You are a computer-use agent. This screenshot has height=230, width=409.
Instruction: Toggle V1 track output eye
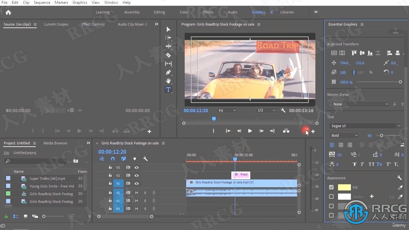(136, 184)
